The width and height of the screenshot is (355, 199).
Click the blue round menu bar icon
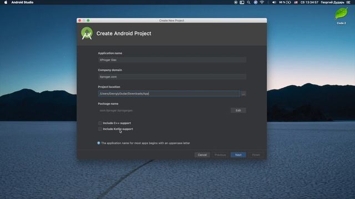click(256, 2)
